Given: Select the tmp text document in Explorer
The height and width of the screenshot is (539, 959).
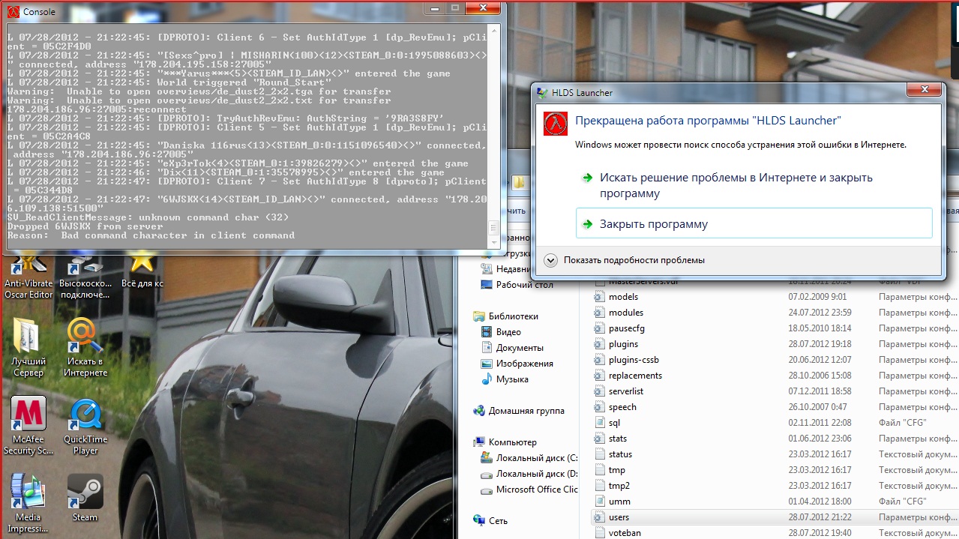Looking at the screenshot, I should coord(616,470).
